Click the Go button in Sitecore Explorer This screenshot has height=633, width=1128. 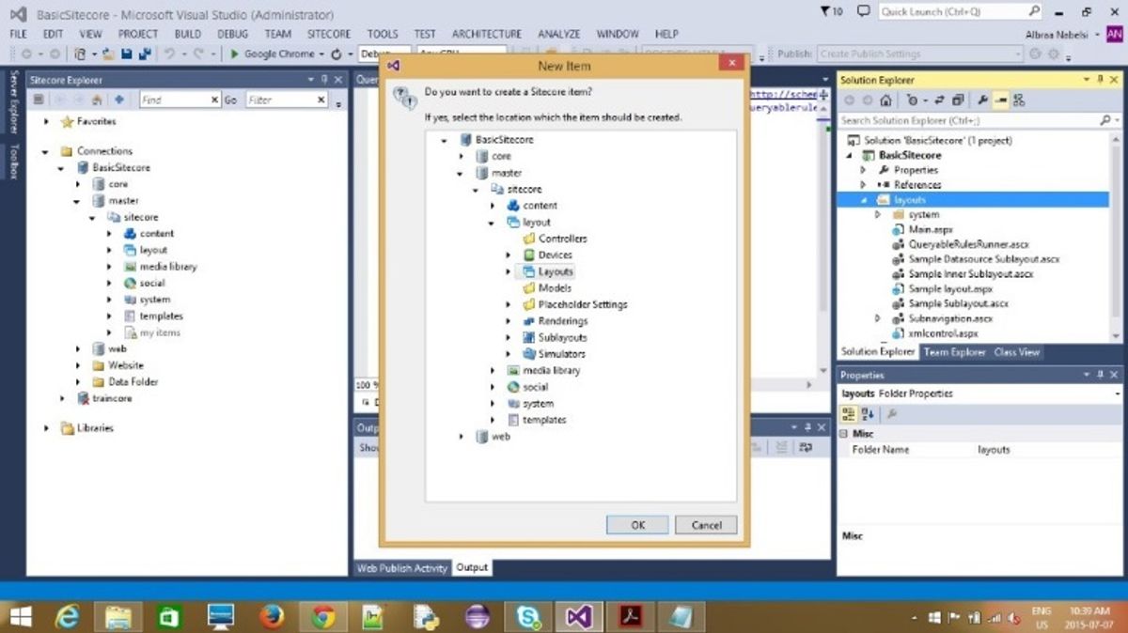pos(230,100)
